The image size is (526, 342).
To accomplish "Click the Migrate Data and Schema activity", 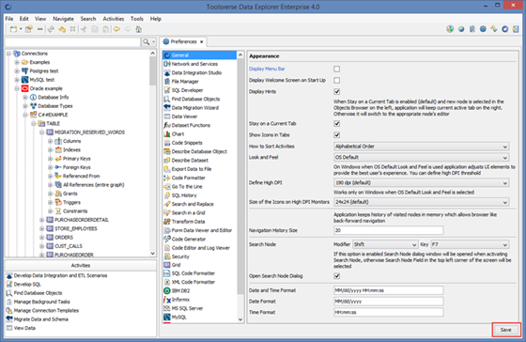I will [x=41, y=319].
